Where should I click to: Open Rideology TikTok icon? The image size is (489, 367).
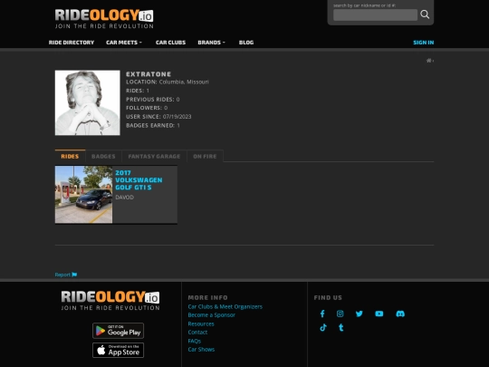point(323,327)
